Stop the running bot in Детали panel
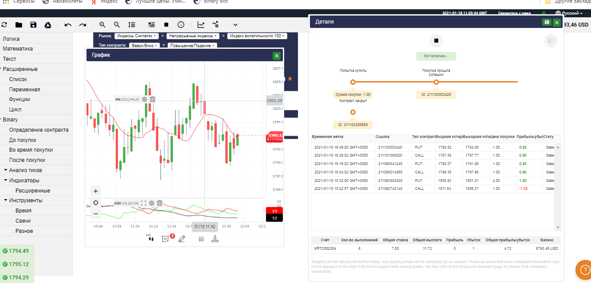Screen dimensions: 591x283 (x=436, y=41)
